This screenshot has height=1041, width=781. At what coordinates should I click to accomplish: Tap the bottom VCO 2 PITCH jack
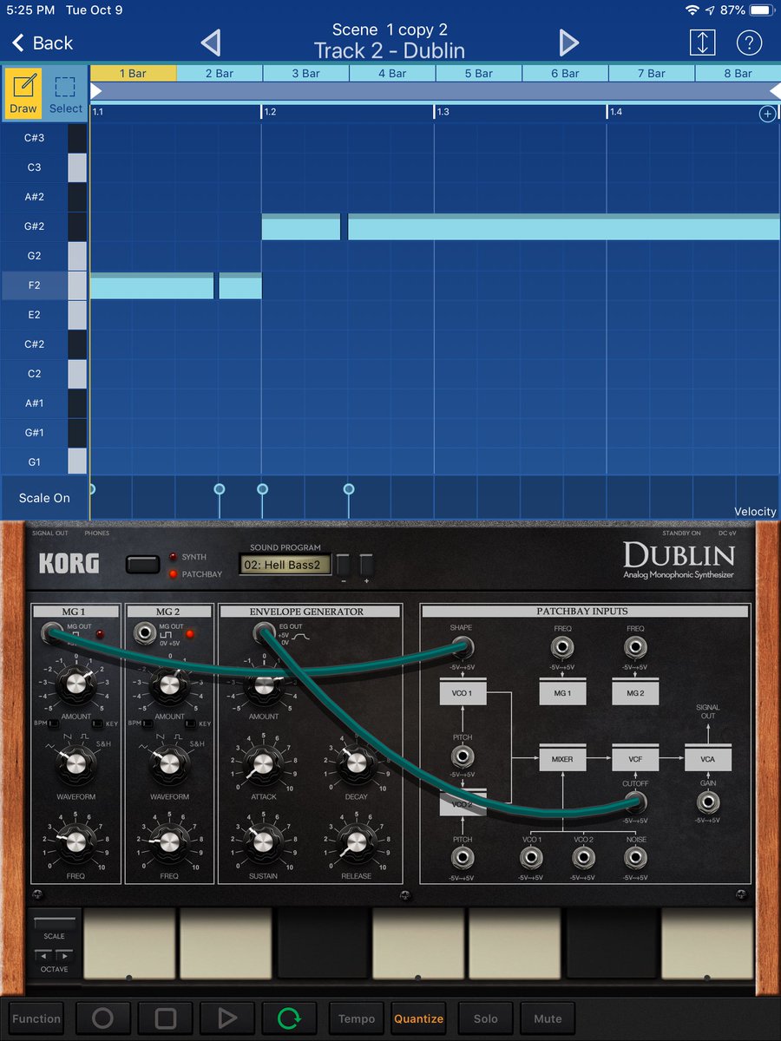point(462,858)
